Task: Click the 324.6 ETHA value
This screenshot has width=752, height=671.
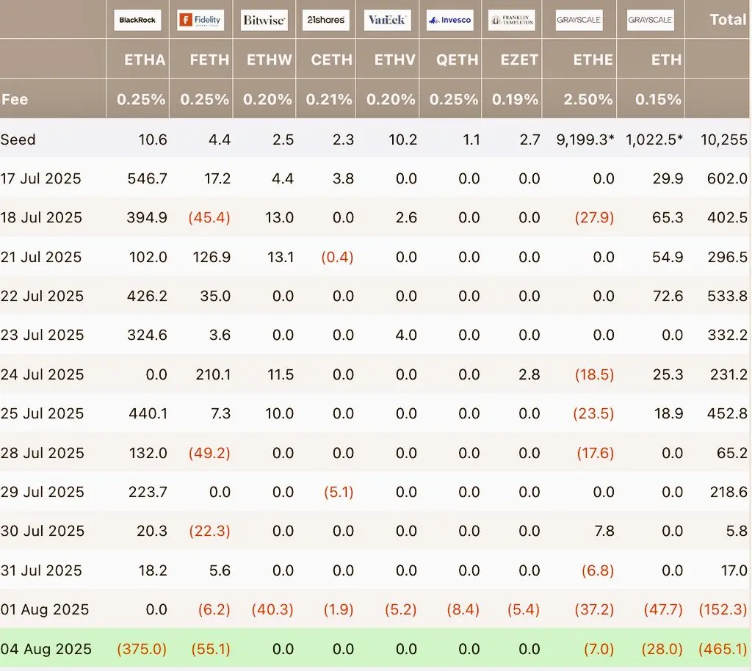Action: [147, 335]
